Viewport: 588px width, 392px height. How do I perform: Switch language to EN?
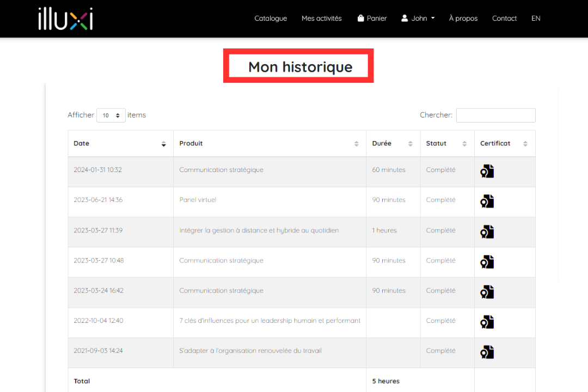(536, 19)
